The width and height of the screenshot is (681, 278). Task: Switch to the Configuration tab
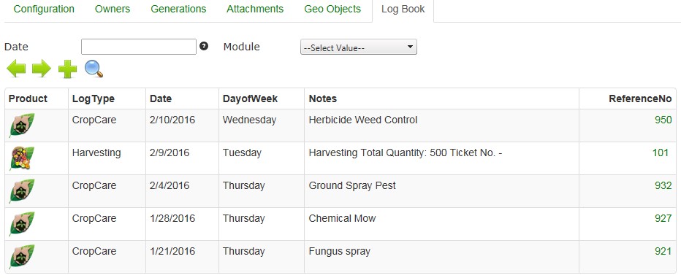tap(44, 9)
